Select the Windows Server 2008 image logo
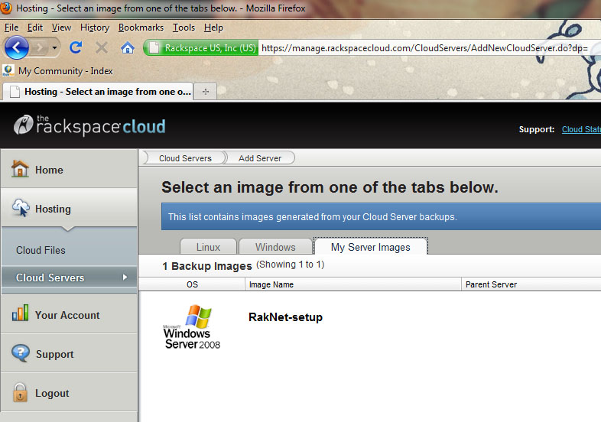Screen dimensions: 601x422 click(192, 327)
